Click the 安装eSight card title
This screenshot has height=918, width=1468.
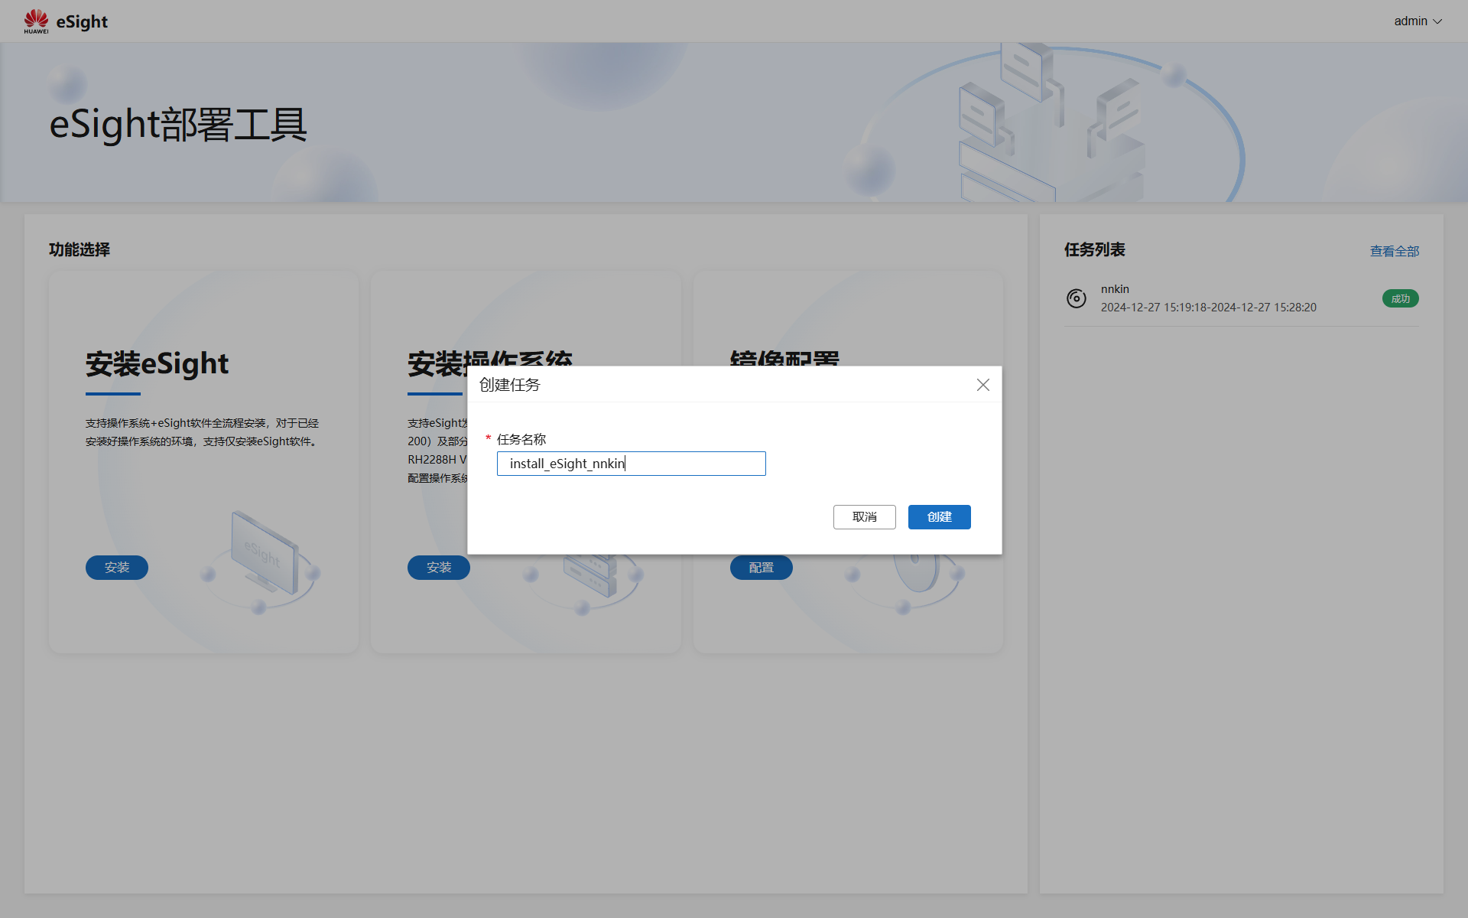click(x=157, y=363)
